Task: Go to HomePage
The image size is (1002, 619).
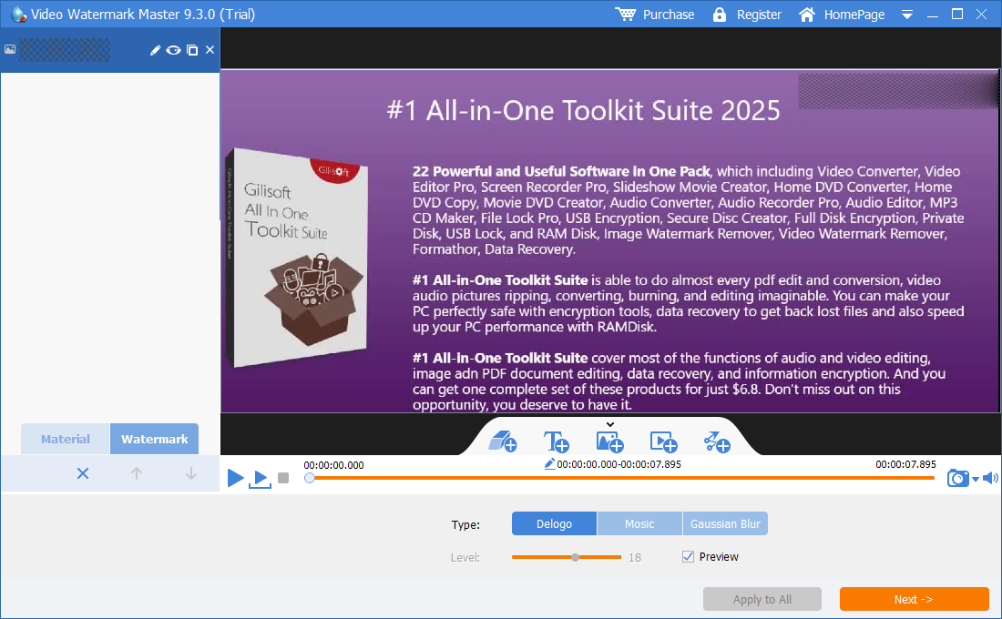Action: [854, 14]
